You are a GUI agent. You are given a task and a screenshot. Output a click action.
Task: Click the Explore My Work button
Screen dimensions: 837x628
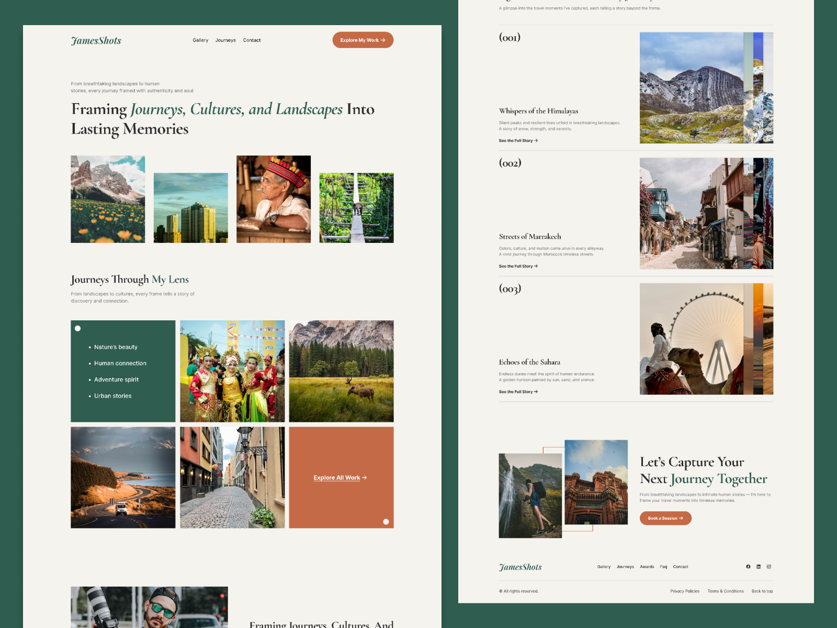[x=363, y=40]
